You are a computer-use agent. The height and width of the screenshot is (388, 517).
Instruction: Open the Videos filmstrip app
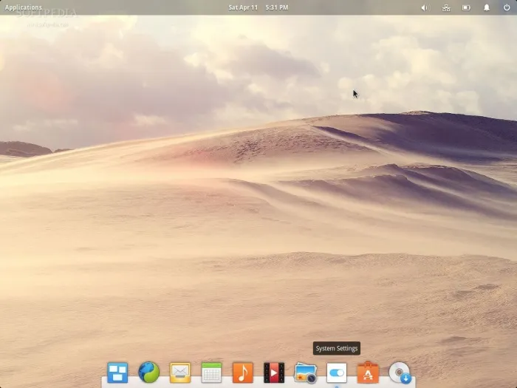(x=274, y=372)
